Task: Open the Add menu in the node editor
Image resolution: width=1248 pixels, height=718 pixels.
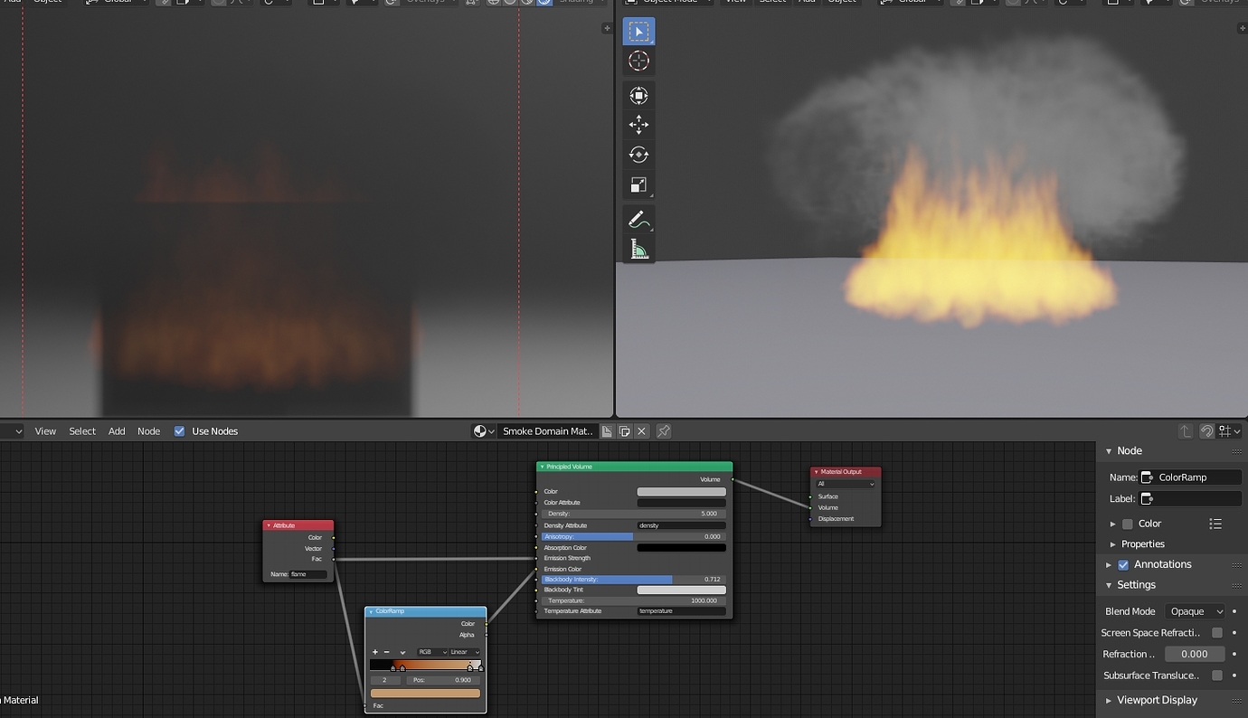Action: [117, 431]
